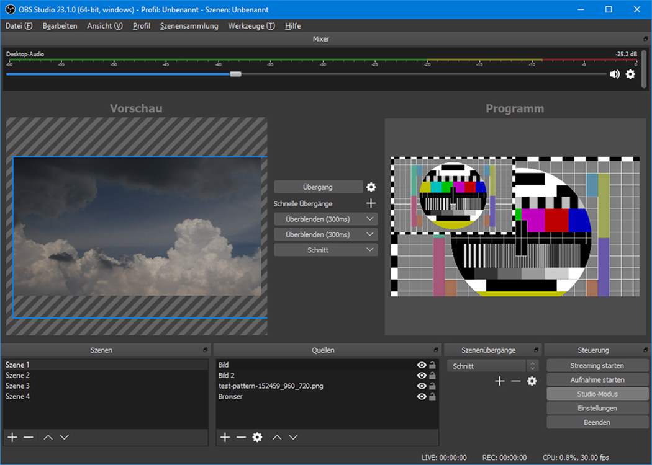
Task: Move selected scene down with arrow
Action: click(64, 437)
